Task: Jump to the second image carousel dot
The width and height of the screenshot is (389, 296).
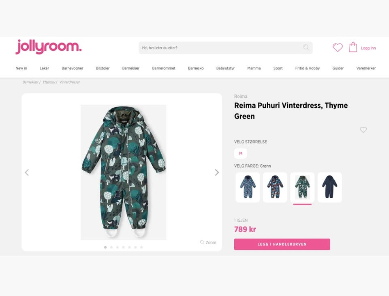Action: click(111, 247)
